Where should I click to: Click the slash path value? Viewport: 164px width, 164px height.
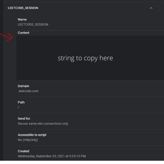(18, 107)
